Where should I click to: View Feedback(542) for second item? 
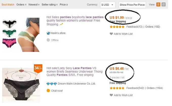click(x=135, y=88)
